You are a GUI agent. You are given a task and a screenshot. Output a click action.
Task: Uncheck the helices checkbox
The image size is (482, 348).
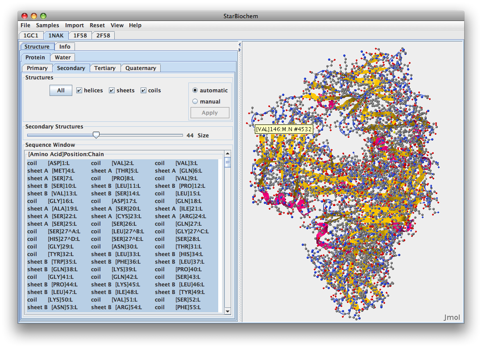(79, 91)
